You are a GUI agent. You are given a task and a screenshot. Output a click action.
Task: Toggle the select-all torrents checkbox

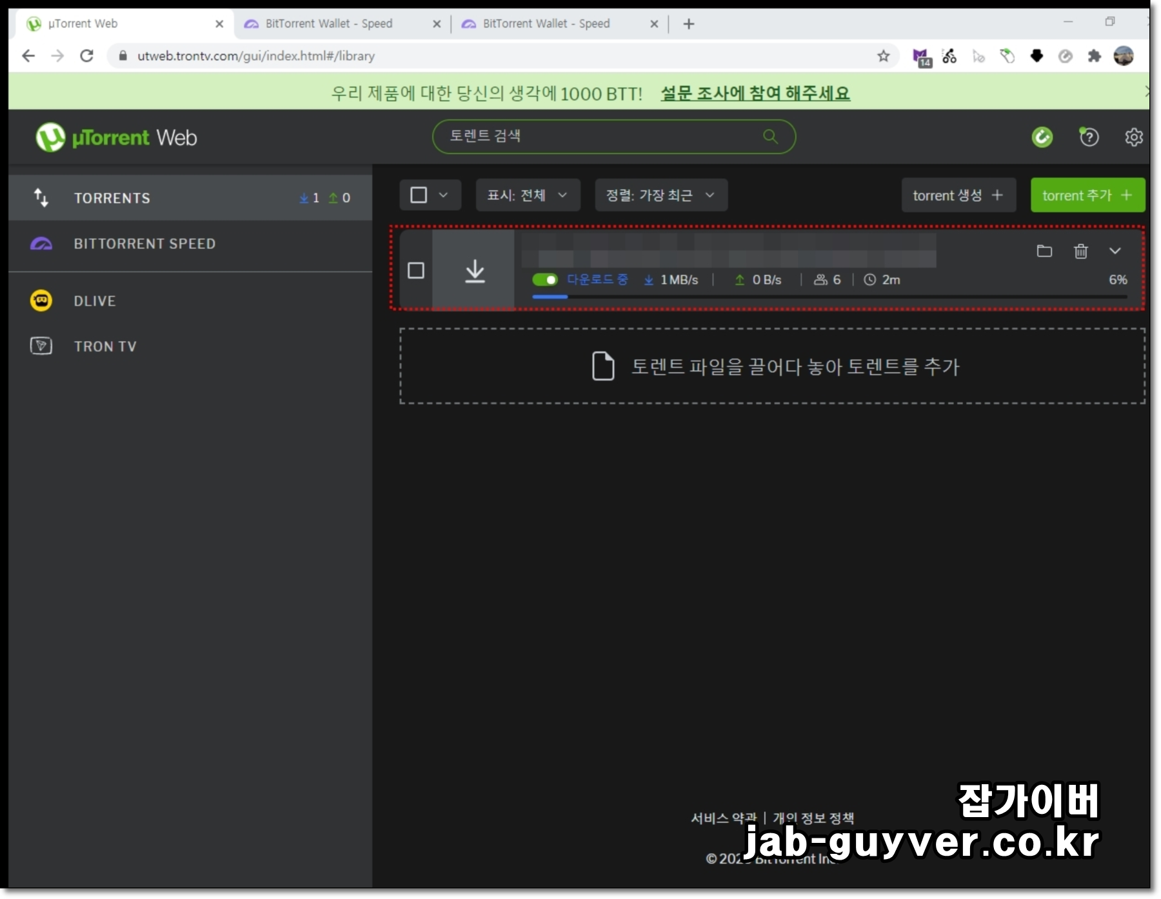[419, 195]
